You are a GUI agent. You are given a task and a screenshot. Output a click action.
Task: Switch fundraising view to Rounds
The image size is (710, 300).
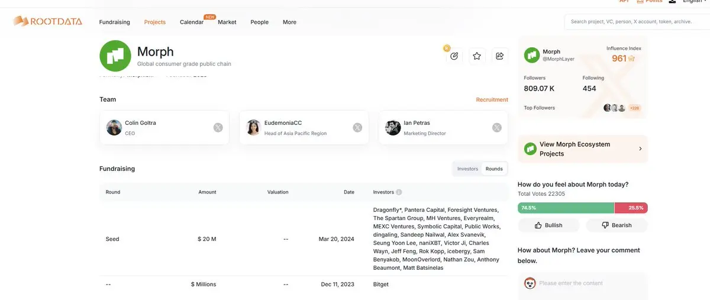(x=494, y=169)
